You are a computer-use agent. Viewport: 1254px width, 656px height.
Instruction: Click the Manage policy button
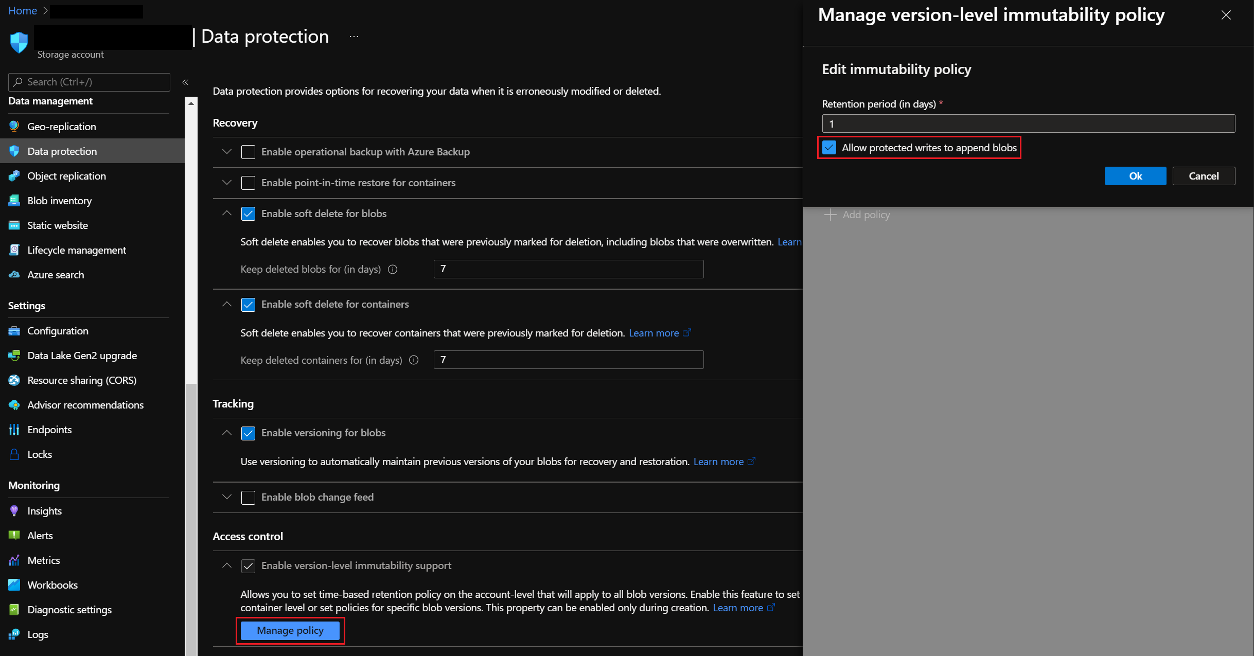pos(290,630)
